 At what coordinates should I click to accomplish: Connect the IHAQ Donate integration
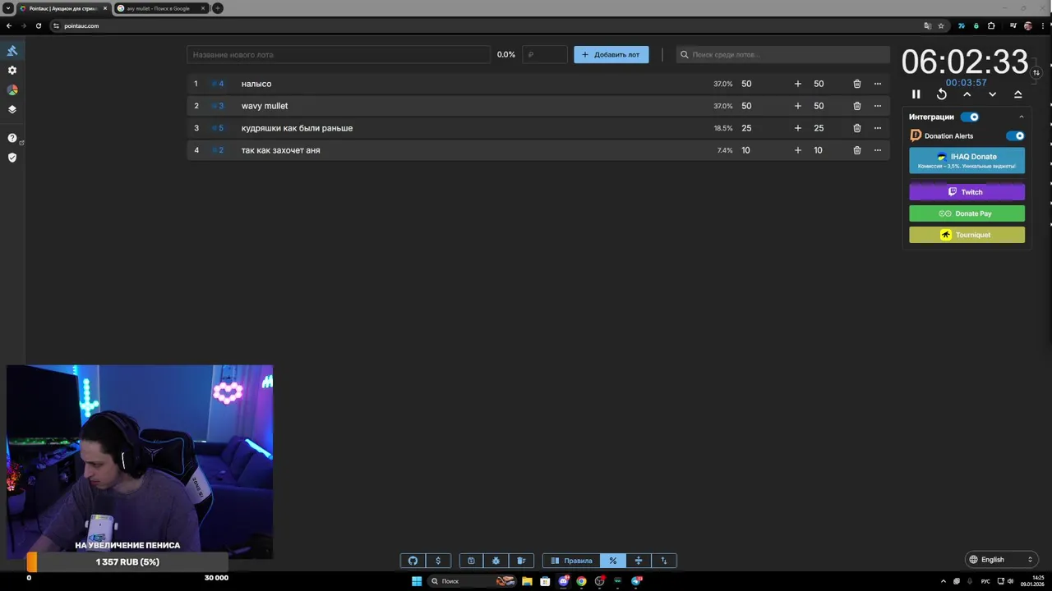coord(967,160)
